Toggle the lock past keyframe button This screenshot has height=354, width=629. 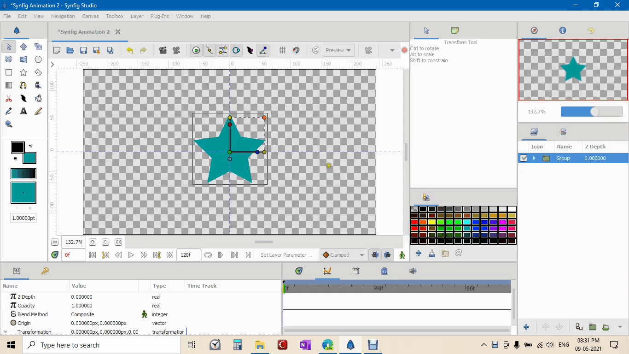click(375, 255)
